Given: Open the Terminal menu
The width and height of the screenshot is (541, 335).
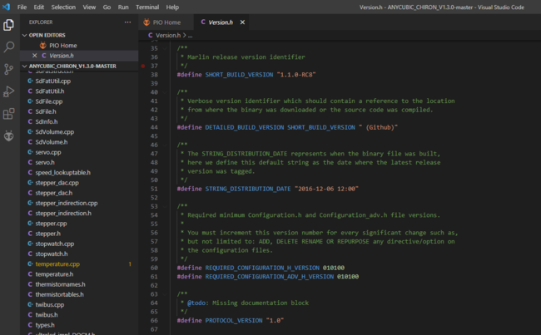Looking at the screenshot, I should click(x=146, y=6).
